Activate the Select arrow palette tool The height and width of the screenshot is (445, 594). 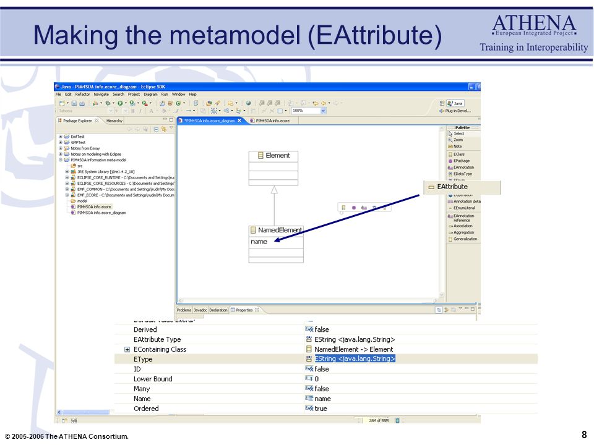tap(457, 133)
